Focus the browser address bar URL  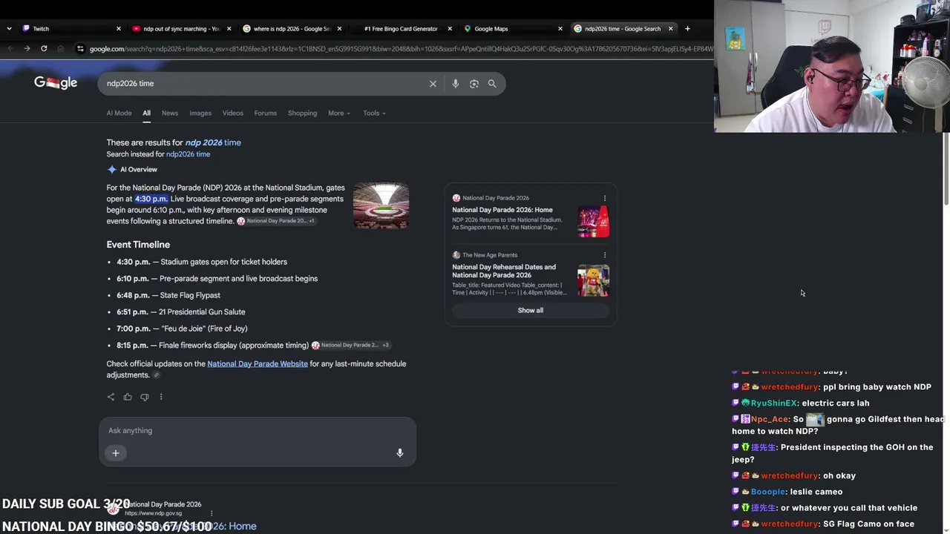click(x=401, y=49)
